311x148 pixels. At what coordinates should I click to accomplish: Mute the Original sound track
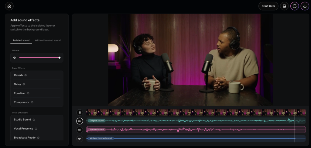[80, 121]
